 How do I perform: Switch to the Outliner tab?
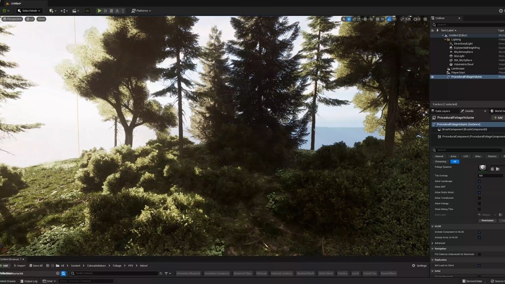click(x=440, y=18)
